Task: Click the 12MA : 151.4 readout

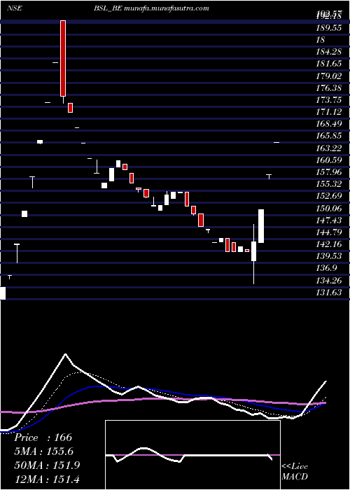Action: pyautogui.click(x=47, y=479)
